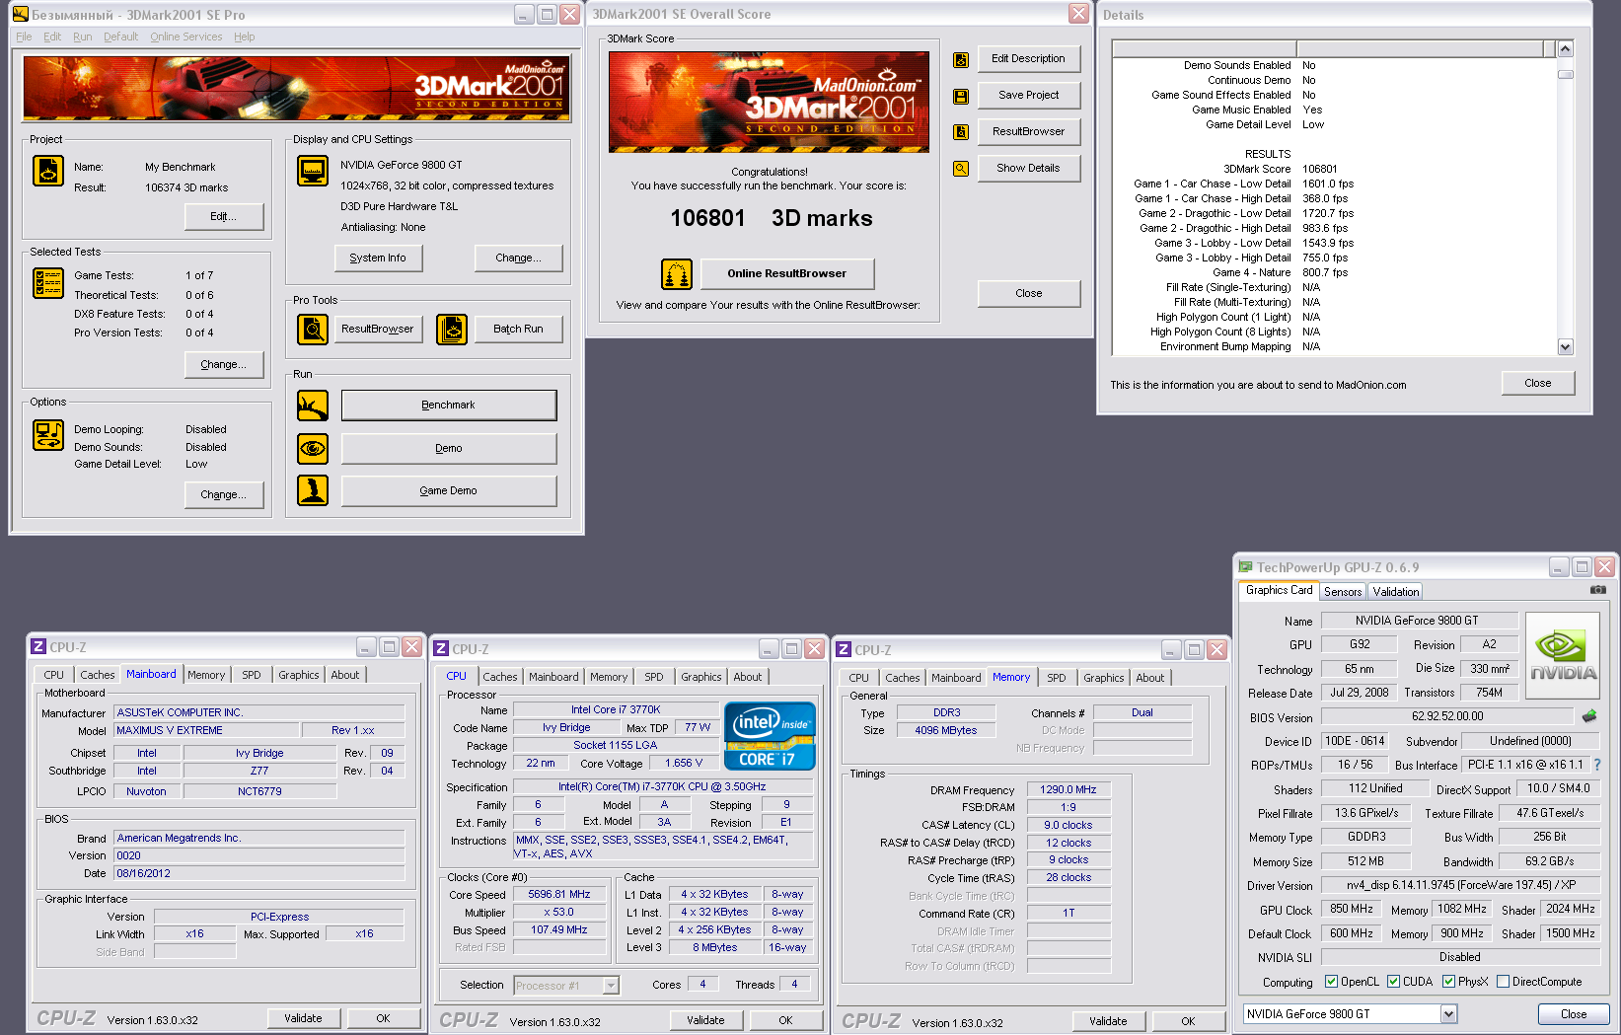Click the System Info button

click(x=378, y=259)
